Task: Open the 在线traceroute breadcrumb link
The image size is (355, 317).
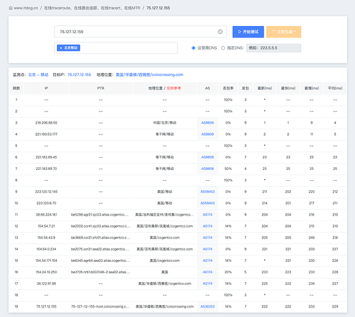Action: [92, 8]
